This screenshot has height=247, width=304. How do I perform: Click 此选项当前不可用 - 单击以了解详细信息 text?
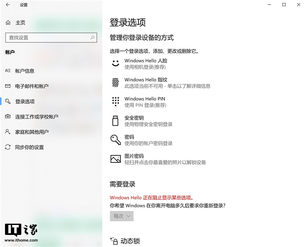(x=167, y=86)
